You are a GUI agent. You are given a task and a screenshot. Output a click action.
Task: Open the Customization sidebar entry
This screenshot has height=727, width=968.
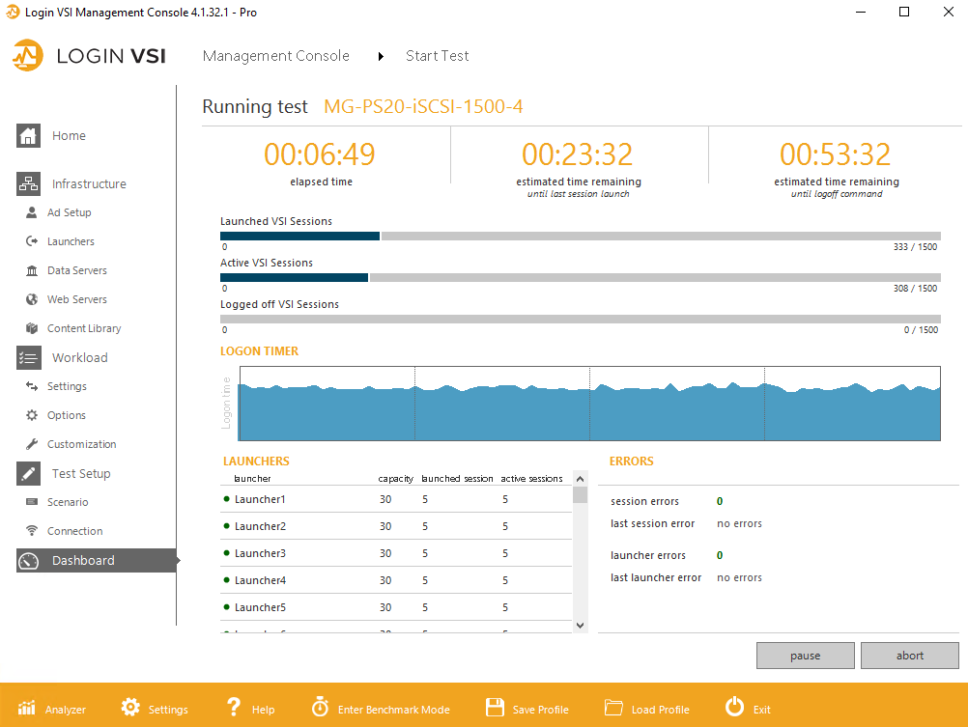(81, 444)
